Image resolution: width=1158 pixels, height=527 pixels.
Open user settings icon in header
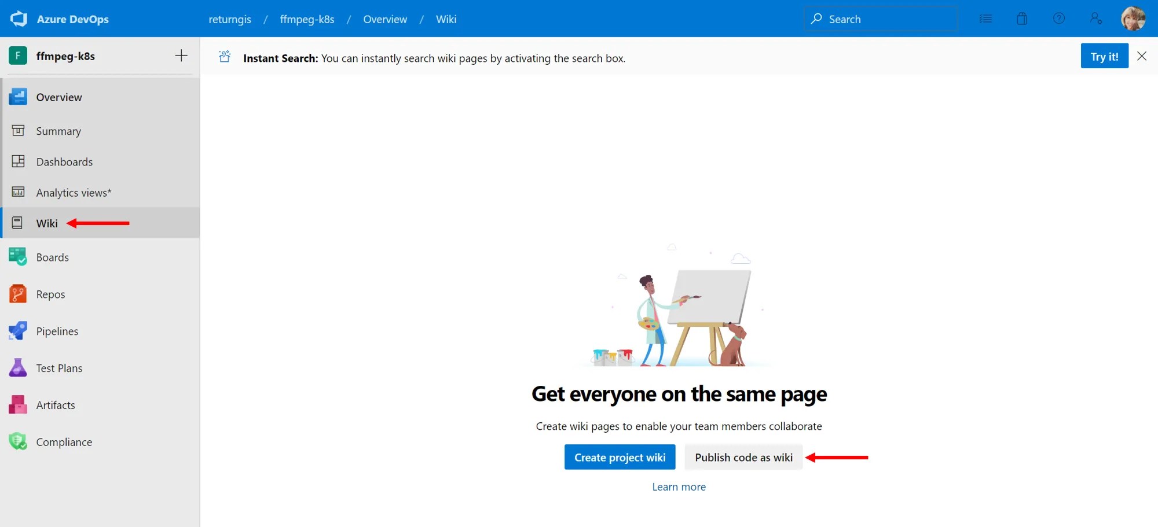1095,19
